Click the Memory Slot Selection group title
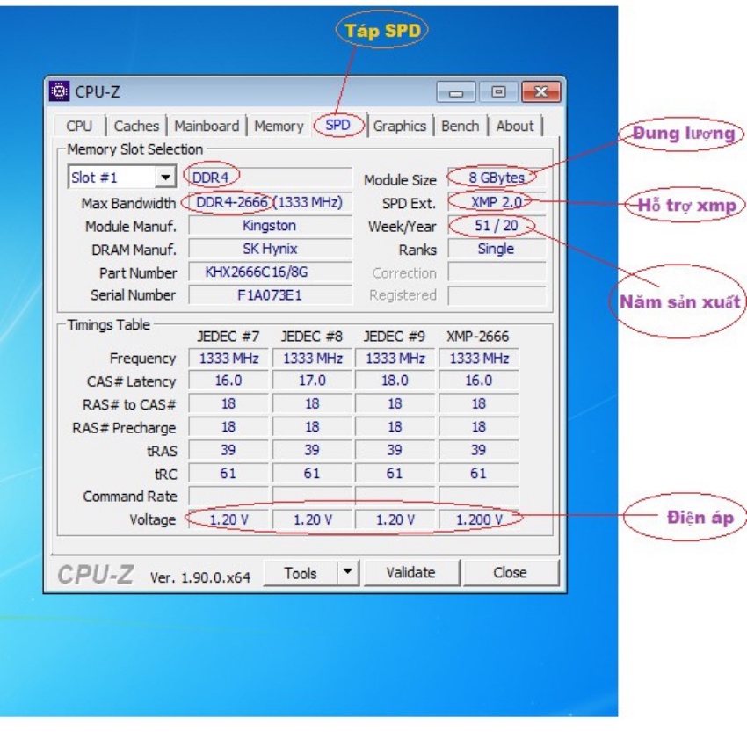 [134, 149]
